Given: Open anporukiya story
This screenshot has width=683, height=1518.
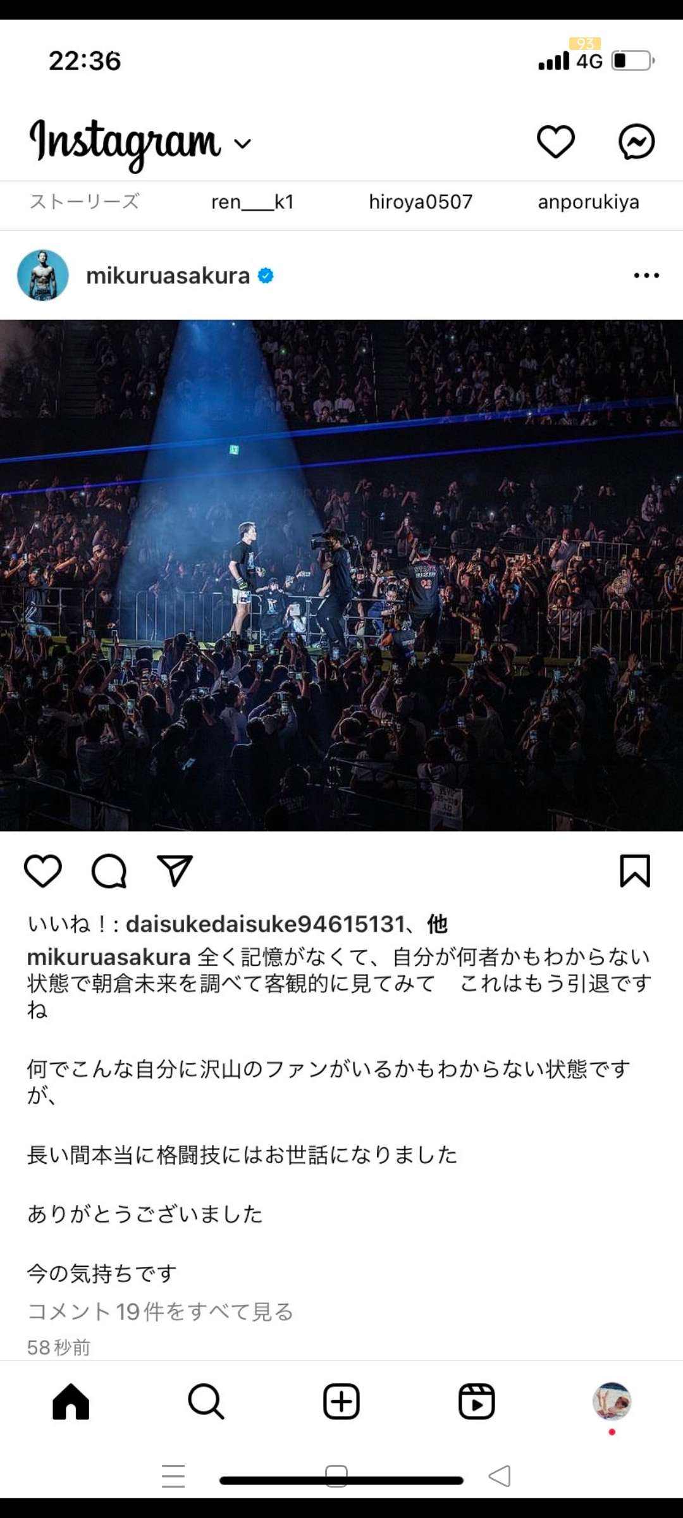Looking at the screenshot, I should 589,202.
